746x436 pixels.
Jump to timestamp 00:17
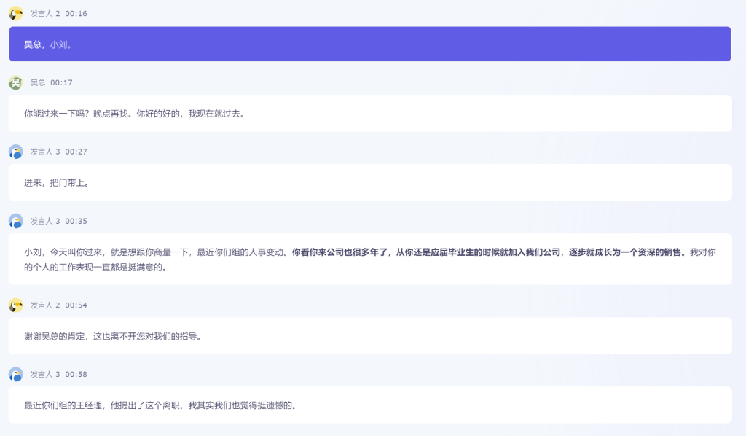pyautogui.click(x=61, y=83)
